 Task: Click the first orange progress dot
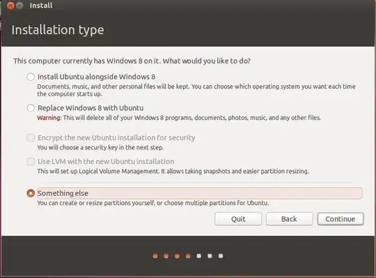pos(155,256)
